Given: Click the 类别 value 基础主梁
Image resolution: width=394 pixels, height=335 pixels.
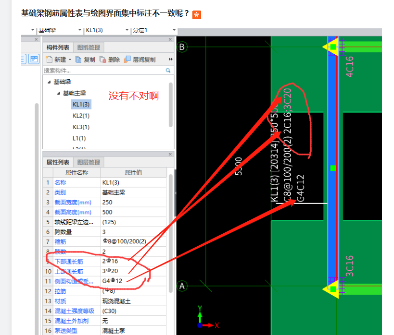Looking at the screenshot, I should [133, 192].
